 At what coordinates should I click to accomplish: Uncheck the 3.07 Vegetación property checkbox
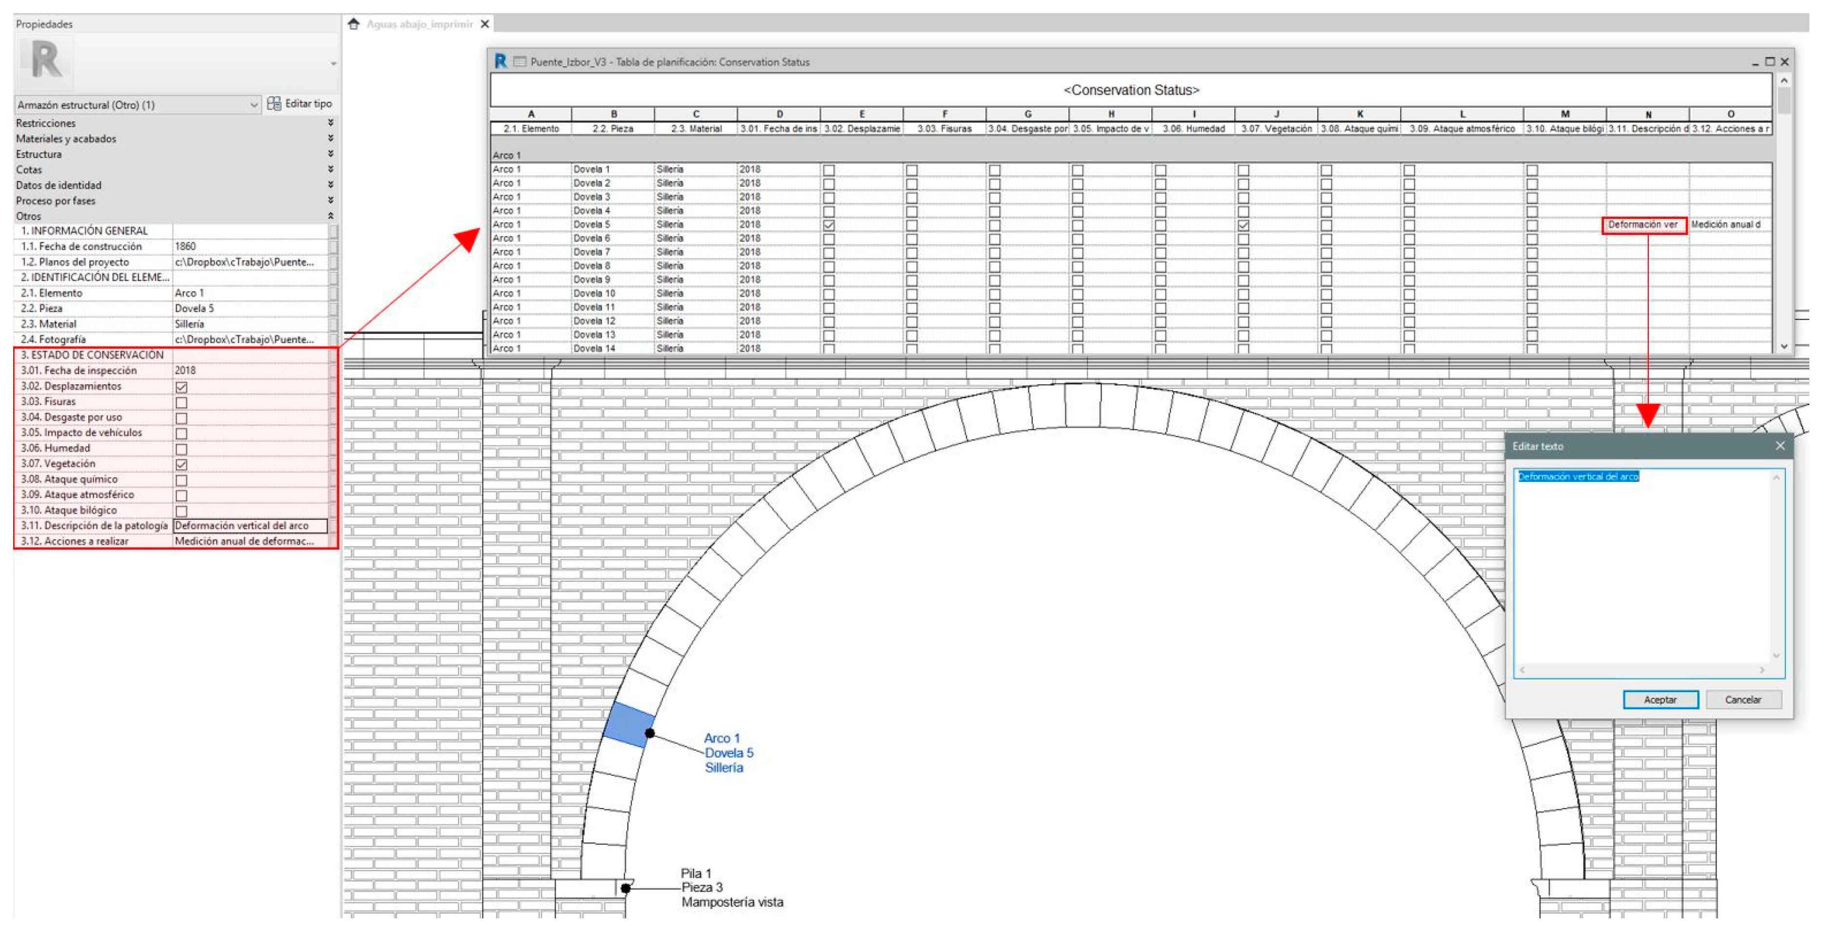182,465
